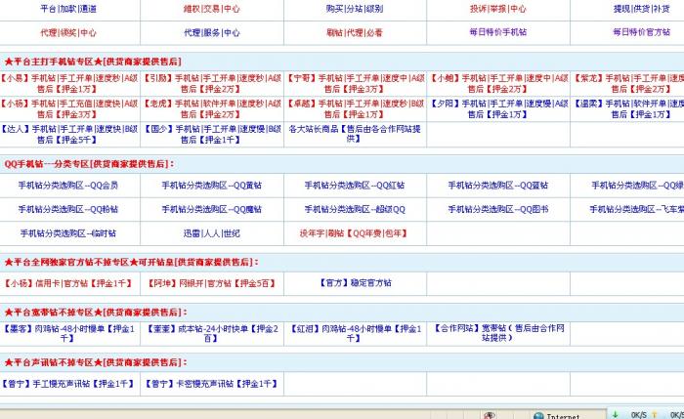Open 手机钻分类选购区 QQ绿钻 link
This screenshot has width=684, height=419.
click(x=637, y=186)
